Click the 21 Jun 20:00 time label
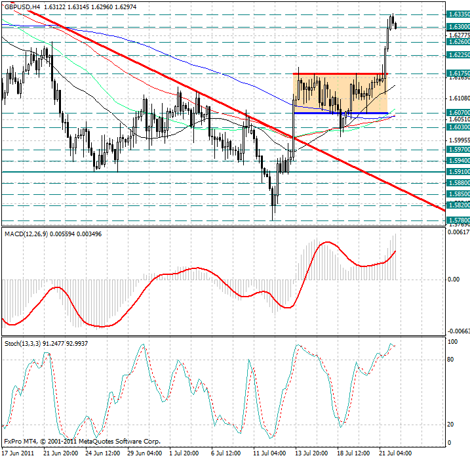470x458 pixels. pos(61,453)
